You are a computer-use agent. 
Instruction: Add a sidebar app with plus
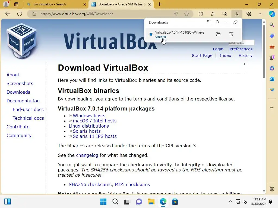[272, 107]
